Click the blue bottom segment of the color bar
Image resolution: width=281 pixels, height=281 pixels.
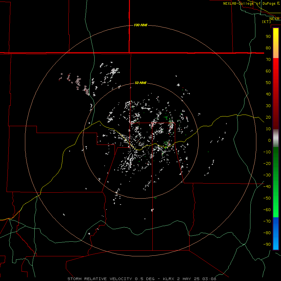(x=276, y=233)
